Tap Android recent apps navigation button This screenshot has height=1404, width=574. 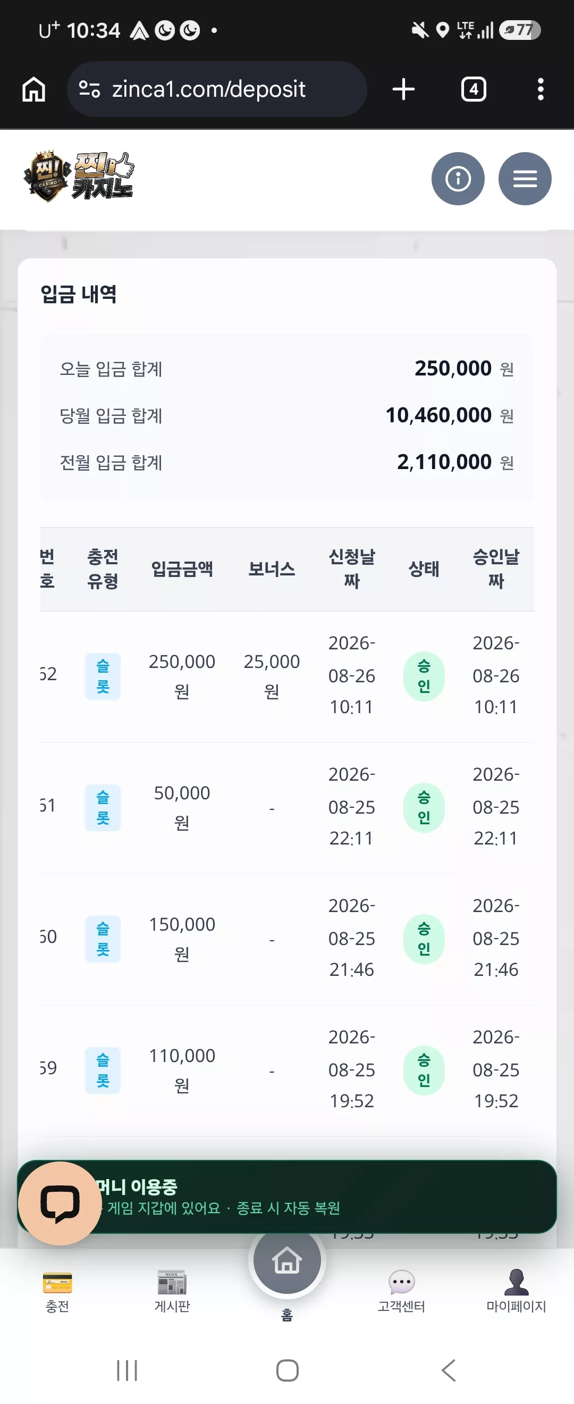[x=127, y=1370]
